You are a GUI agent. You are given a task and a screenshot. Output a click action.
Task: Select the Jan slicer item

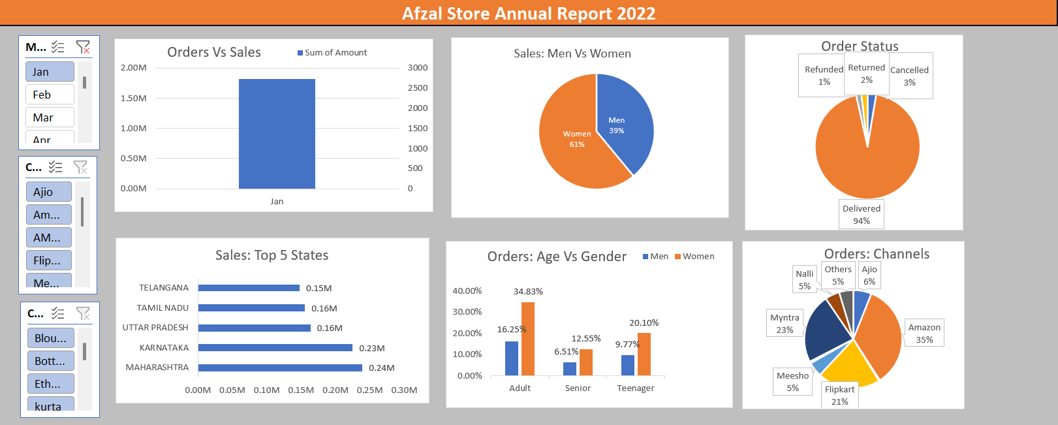pos(50,72)
